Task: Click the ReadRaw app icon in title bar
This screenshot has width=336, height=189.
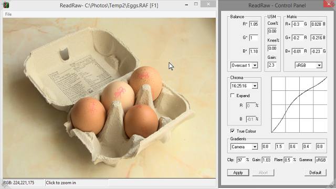Action: [6, 5]
